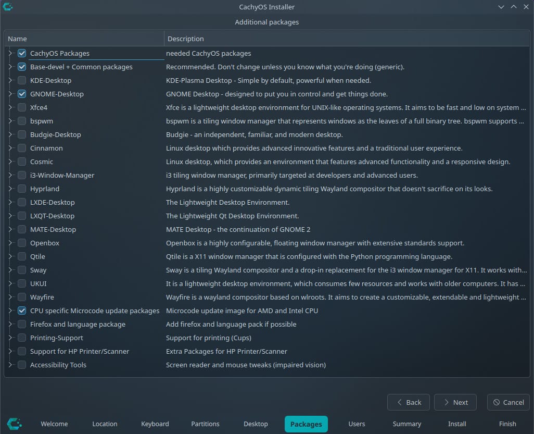Click the Name column header
Viewport: 534px width, 434px height.
pos(83,39)
